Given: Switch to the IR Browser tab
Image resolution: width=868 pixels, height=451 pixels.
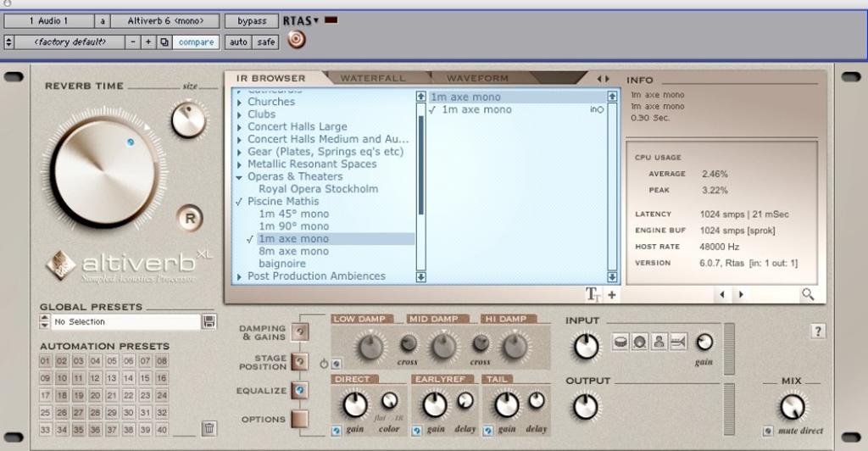Looking at the screenshot, I should pos(270,79).
